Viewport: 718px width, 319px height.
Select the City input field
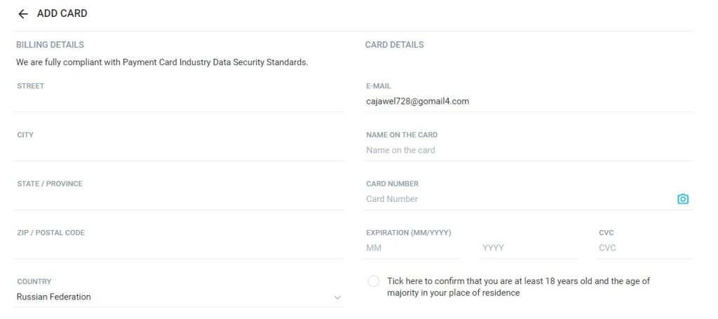[x=179, y=151]
